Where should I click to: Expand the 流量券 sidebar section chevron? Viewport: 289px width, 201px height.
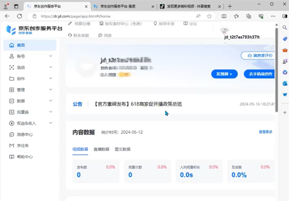51,112
